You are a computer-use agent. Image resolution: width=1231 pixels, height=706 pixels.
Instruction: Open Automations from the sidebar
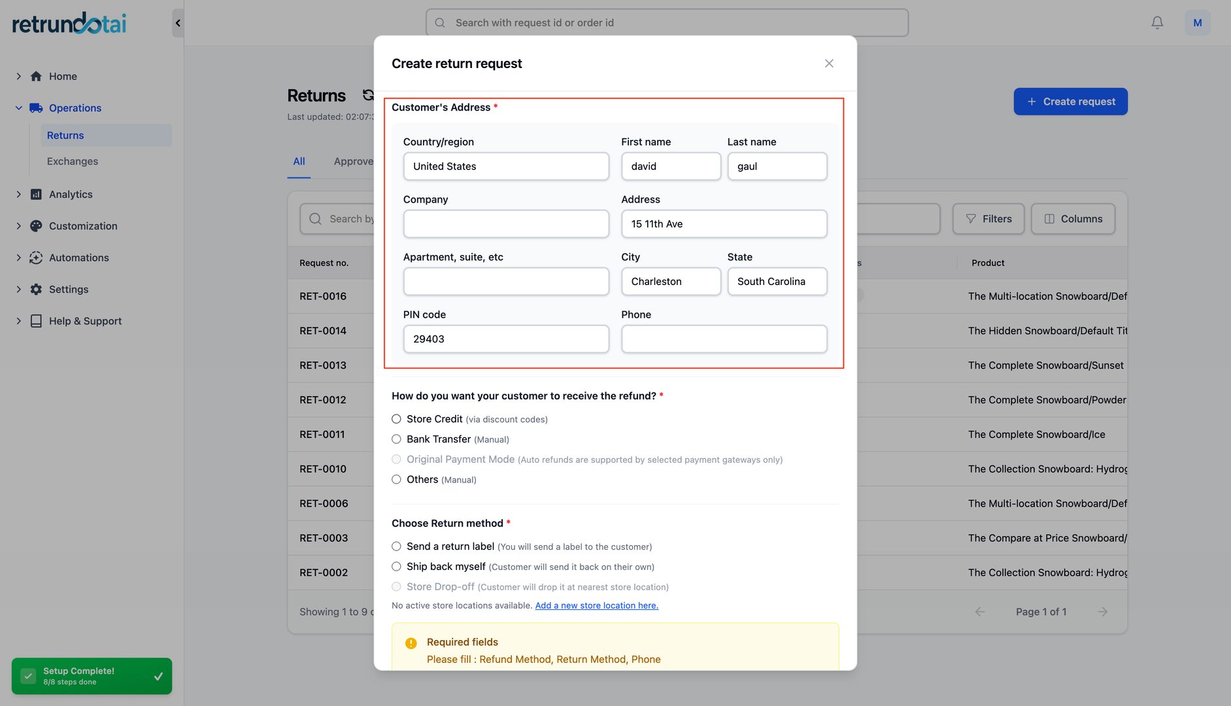click(x=78, y=258)
